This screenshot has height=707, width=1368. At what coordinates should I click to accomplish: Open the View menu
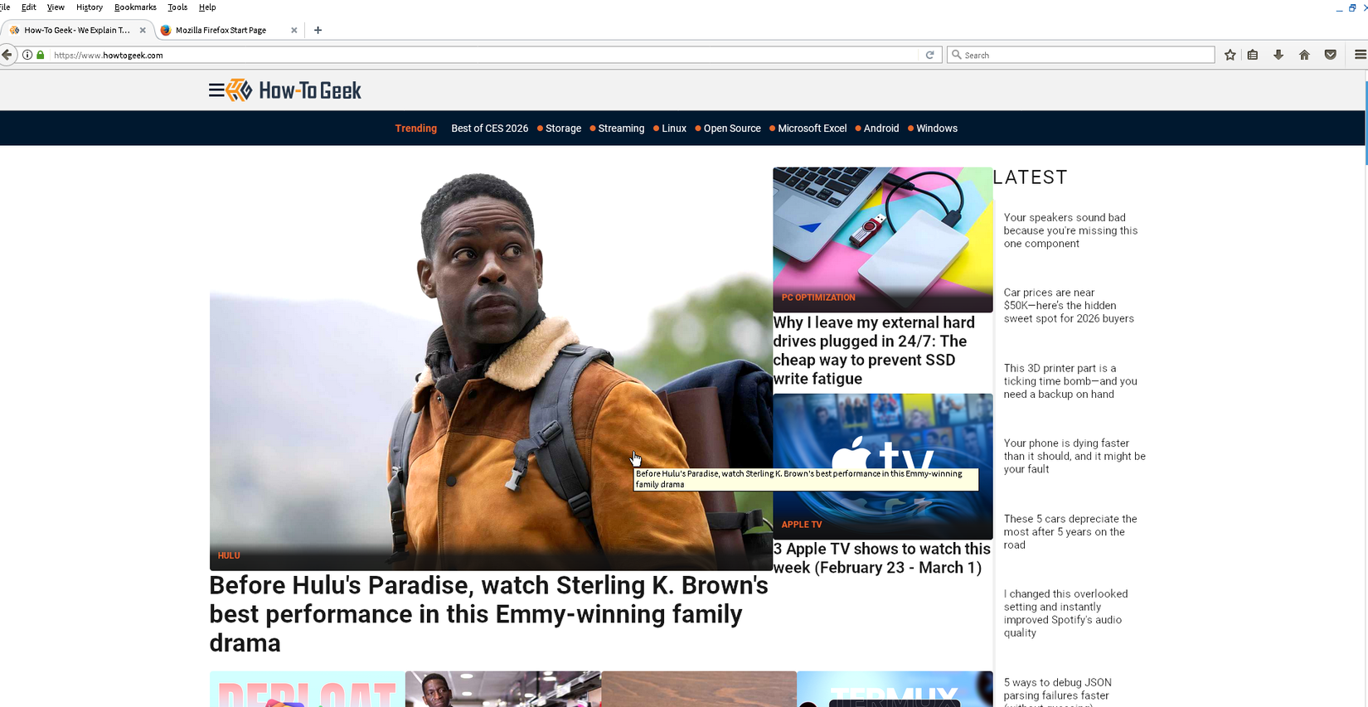point(56,7)
